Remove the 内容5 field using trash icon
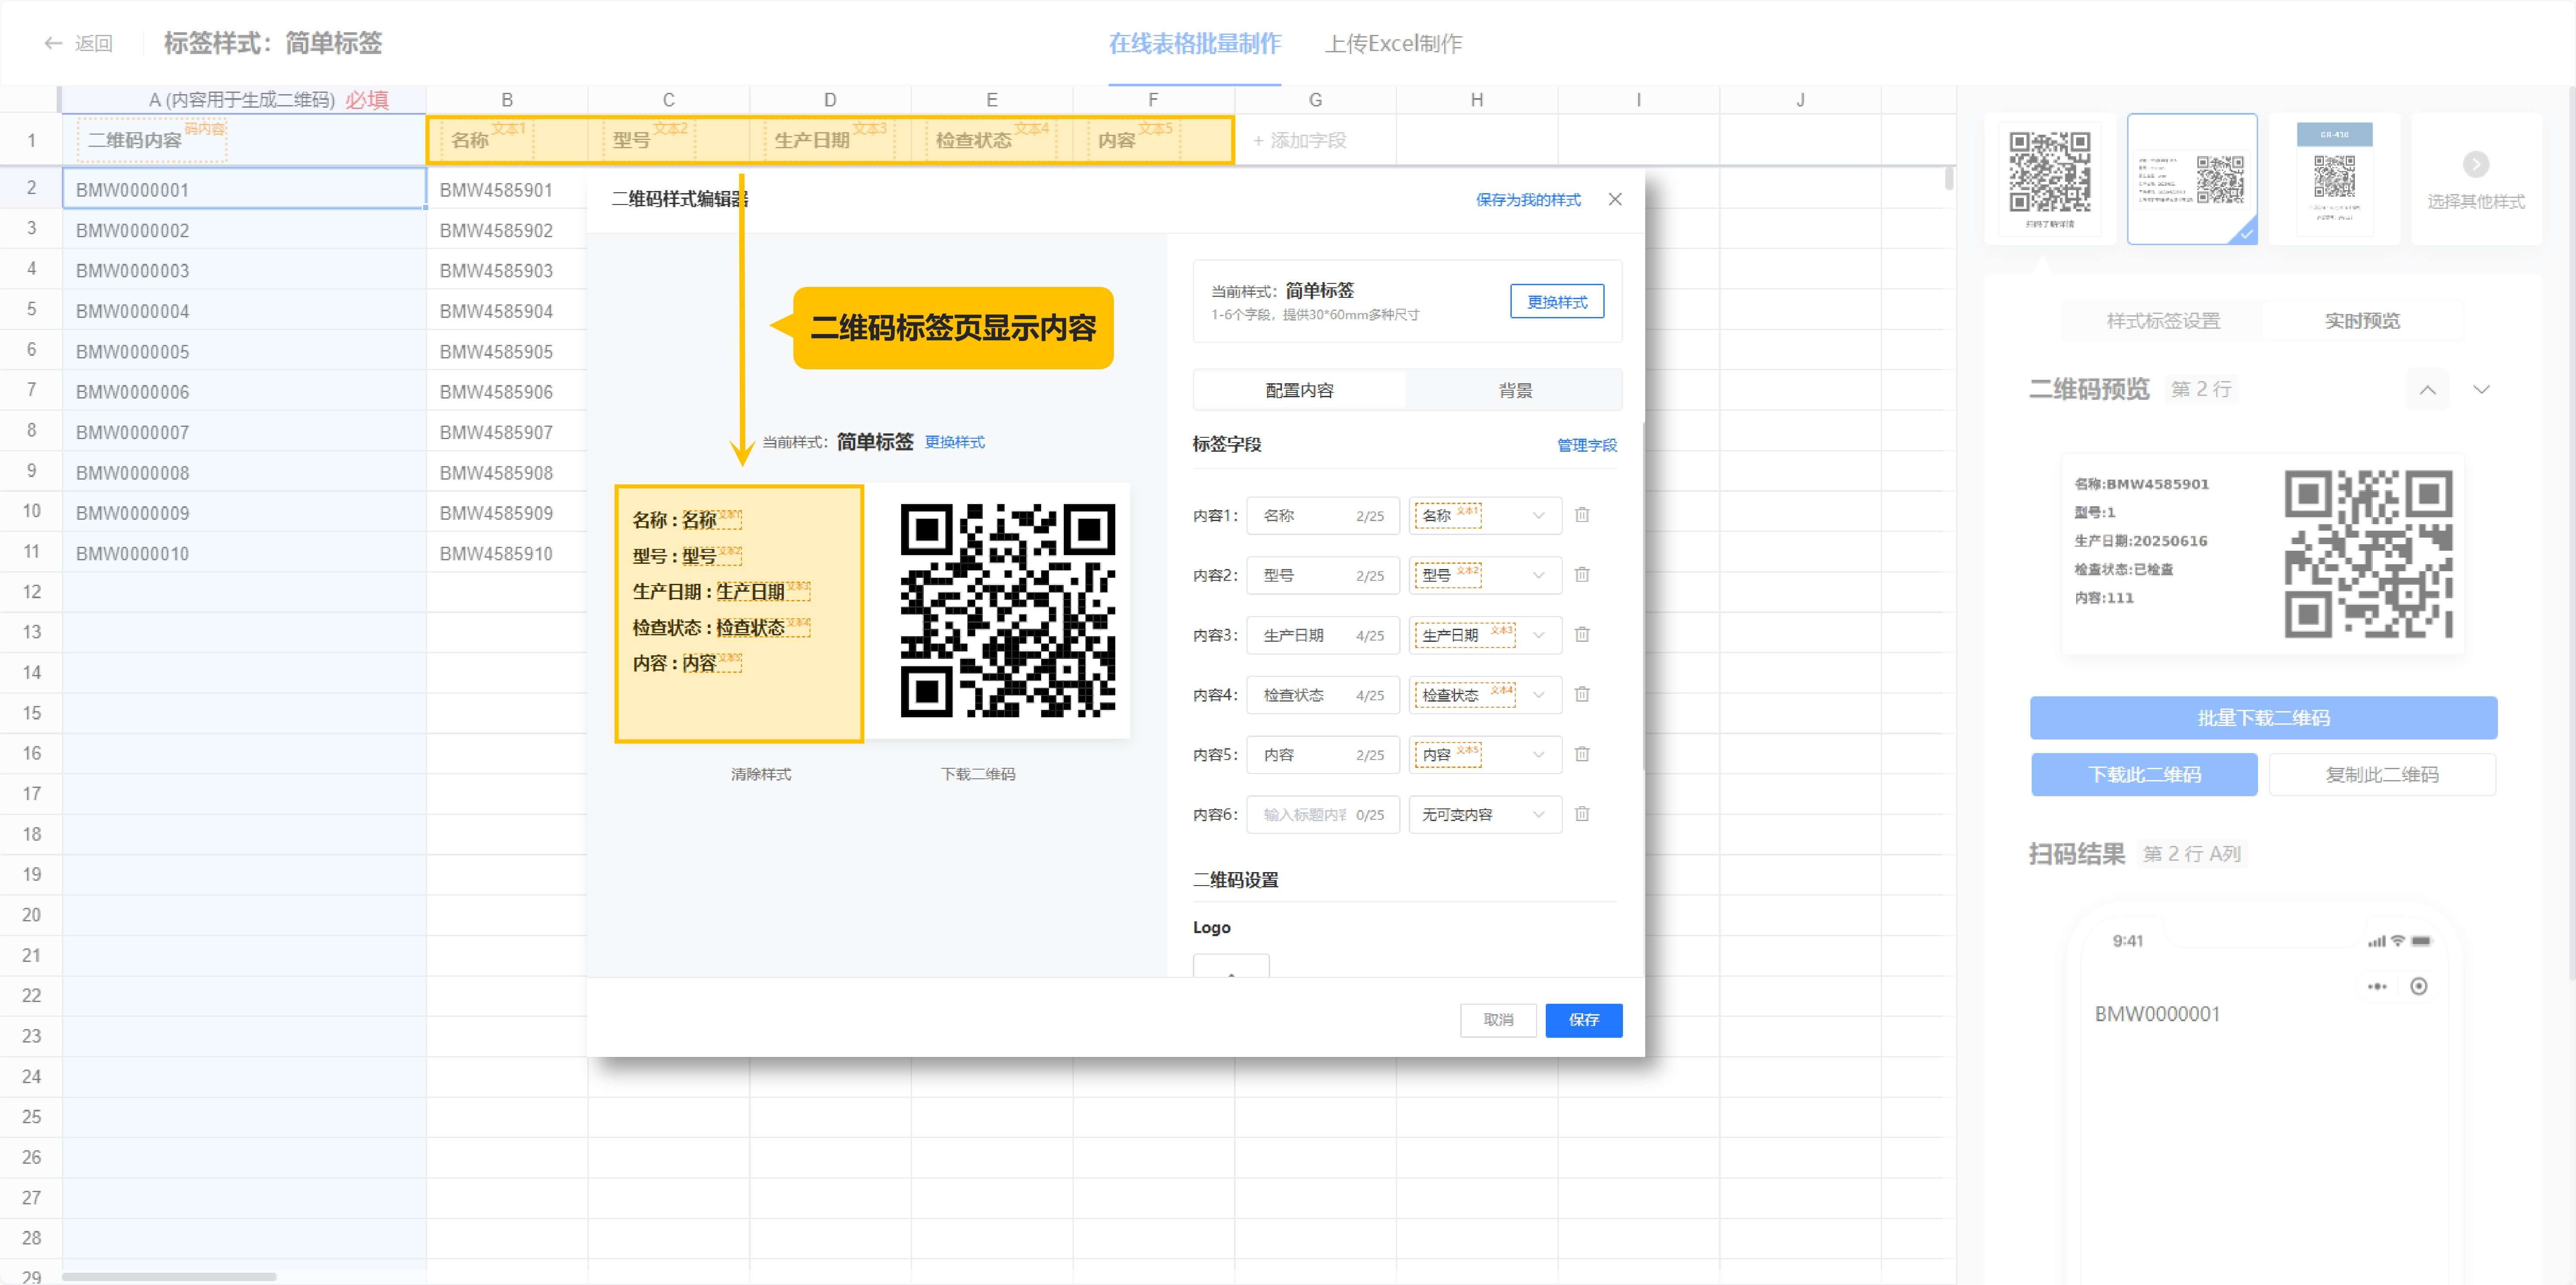Image resolution: width=2576 pixels, height=1285 pixels. click(1582, 754)
